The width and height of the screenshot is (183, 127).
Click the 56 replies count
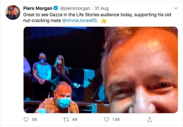coord(34,120)
